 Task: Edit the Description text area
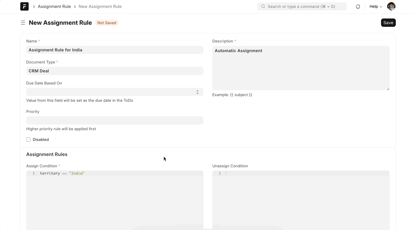point(301,68)
